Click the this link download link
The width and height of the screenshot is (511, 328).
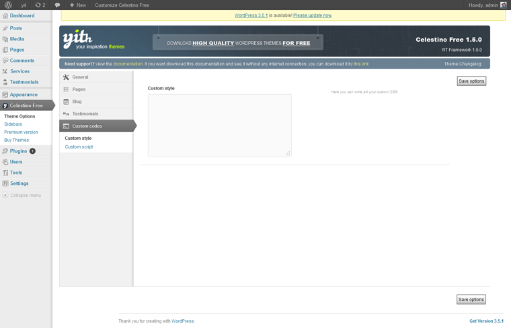tap(361, 64)
